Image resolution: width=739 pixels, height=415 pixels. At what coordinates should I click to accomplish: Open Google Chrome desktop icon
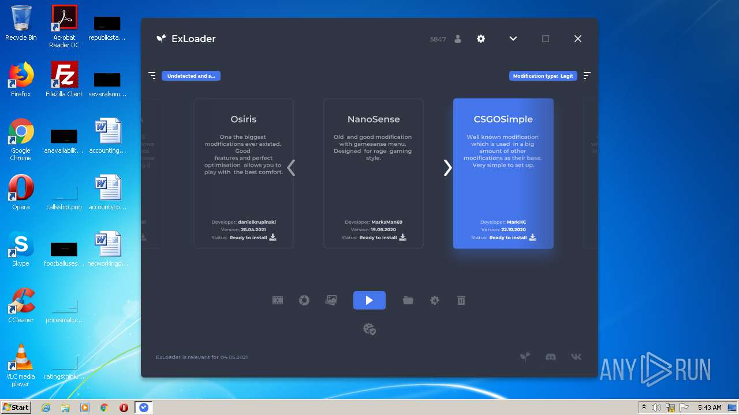pos(21,139)
